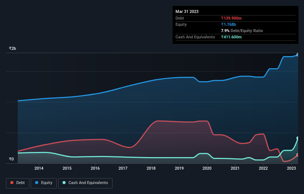This screenshot has width=304, height=194.
Task: Click the 2019 x-axis label
Action: 179,168
